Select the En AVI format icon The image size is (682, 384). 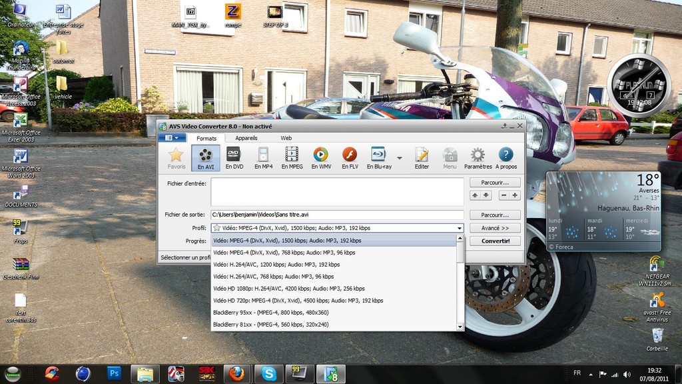coord(206,157)
